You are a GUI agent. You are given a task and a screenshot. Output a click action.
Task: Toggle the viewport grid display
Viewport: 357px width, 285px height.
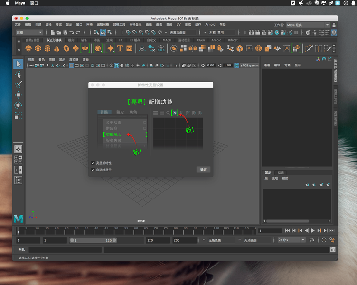point(72,66)
